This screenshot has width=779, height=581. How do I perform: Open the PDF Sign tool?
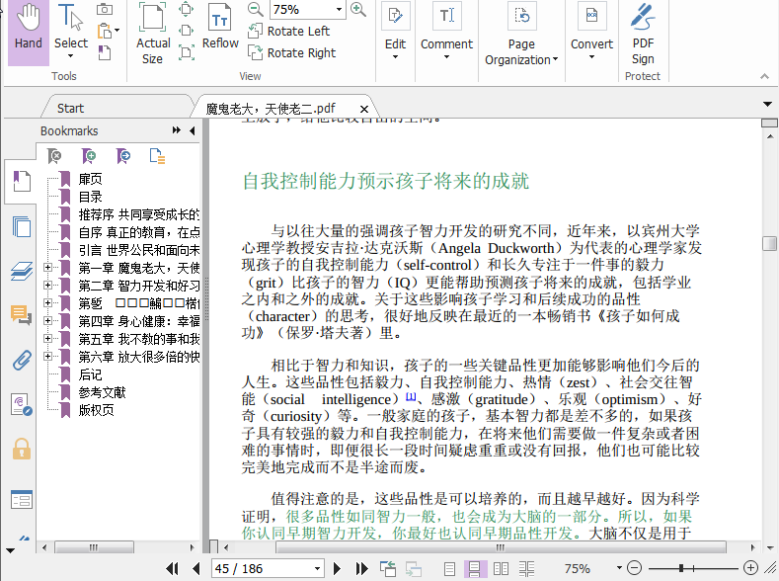coord(643,34)
